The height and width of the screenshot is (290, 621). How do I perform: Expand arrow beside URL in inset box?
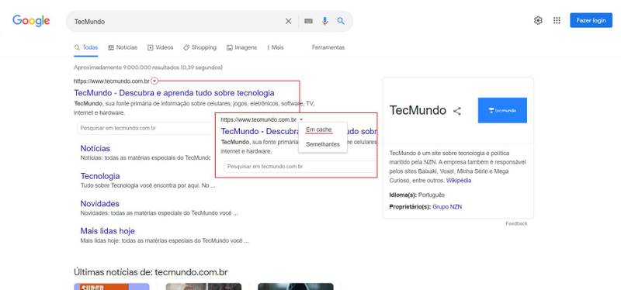point(301,119)
